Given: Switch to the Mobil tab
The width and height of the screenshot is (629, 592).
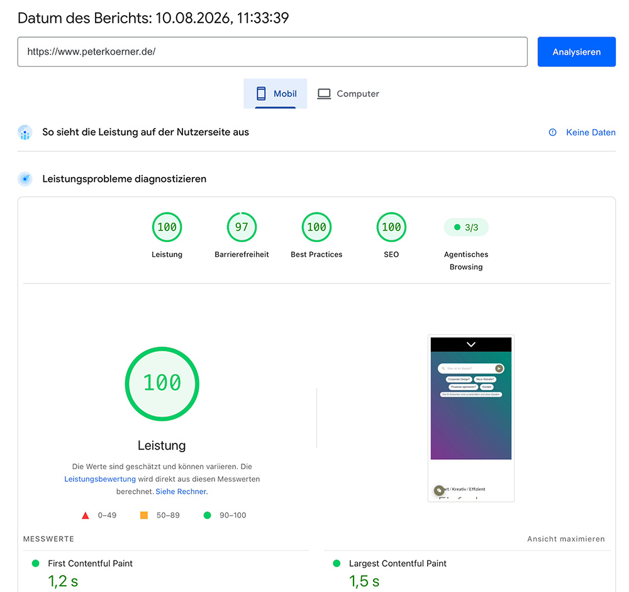Looking at the screenshot, I should pyautogui.click(x=276, y=94).
